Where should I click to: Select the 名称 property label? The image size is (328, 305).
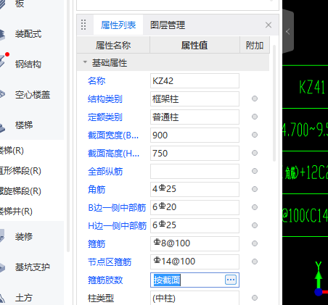pos(97,81)
